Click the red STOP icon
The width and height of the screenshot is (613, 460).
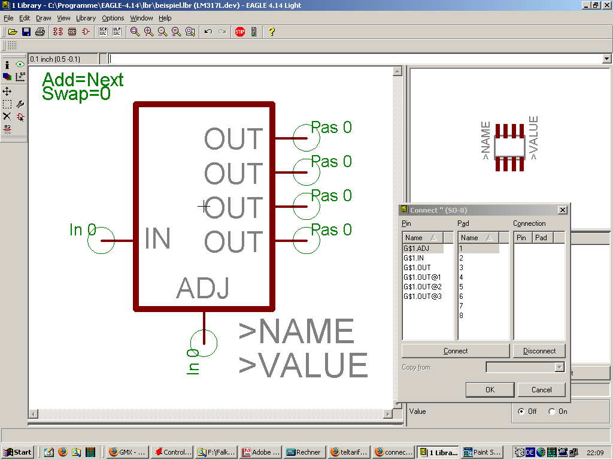tap(240, 32)
